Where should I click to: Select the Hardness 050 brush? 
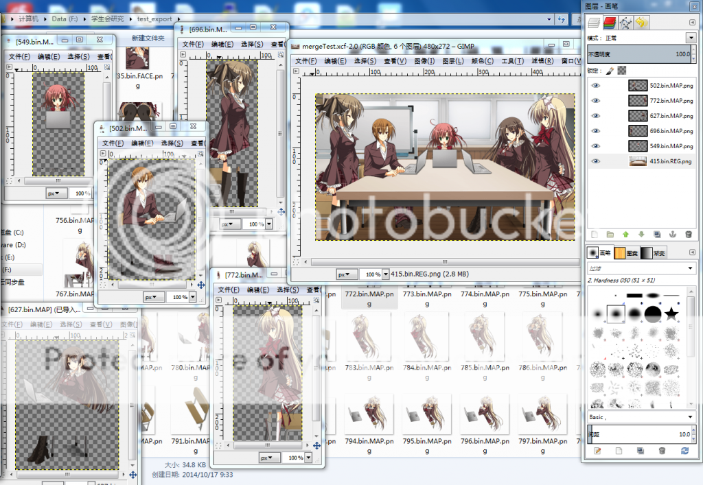click(x=616, y=314)
